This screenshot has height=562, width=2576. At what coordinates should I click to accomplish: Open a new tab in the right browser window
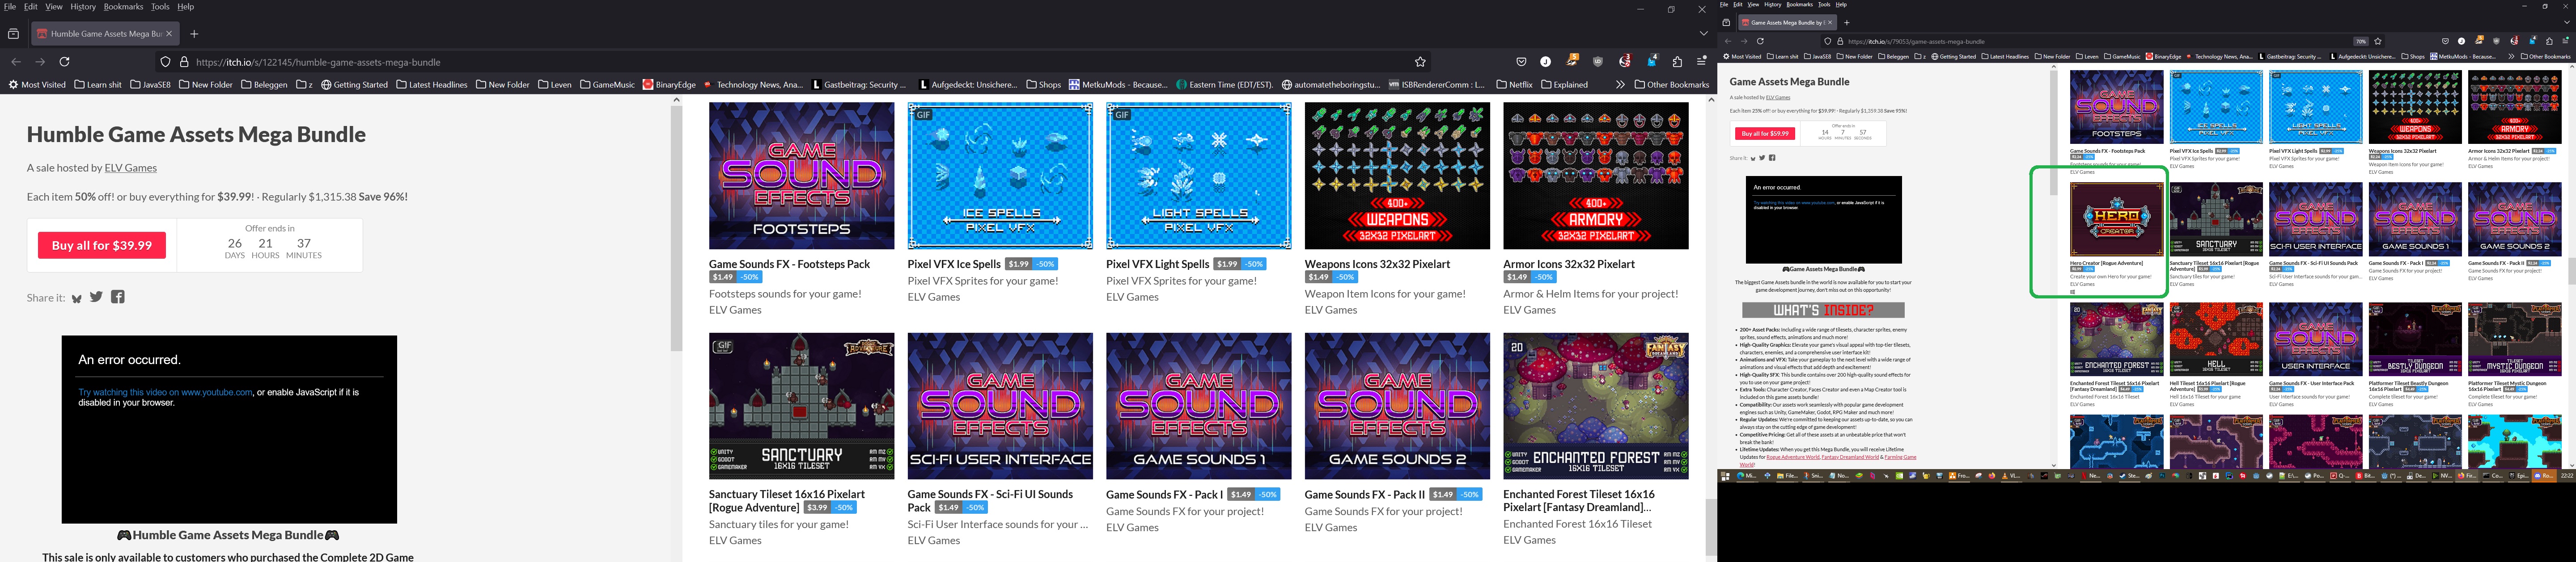point(1847,22)
